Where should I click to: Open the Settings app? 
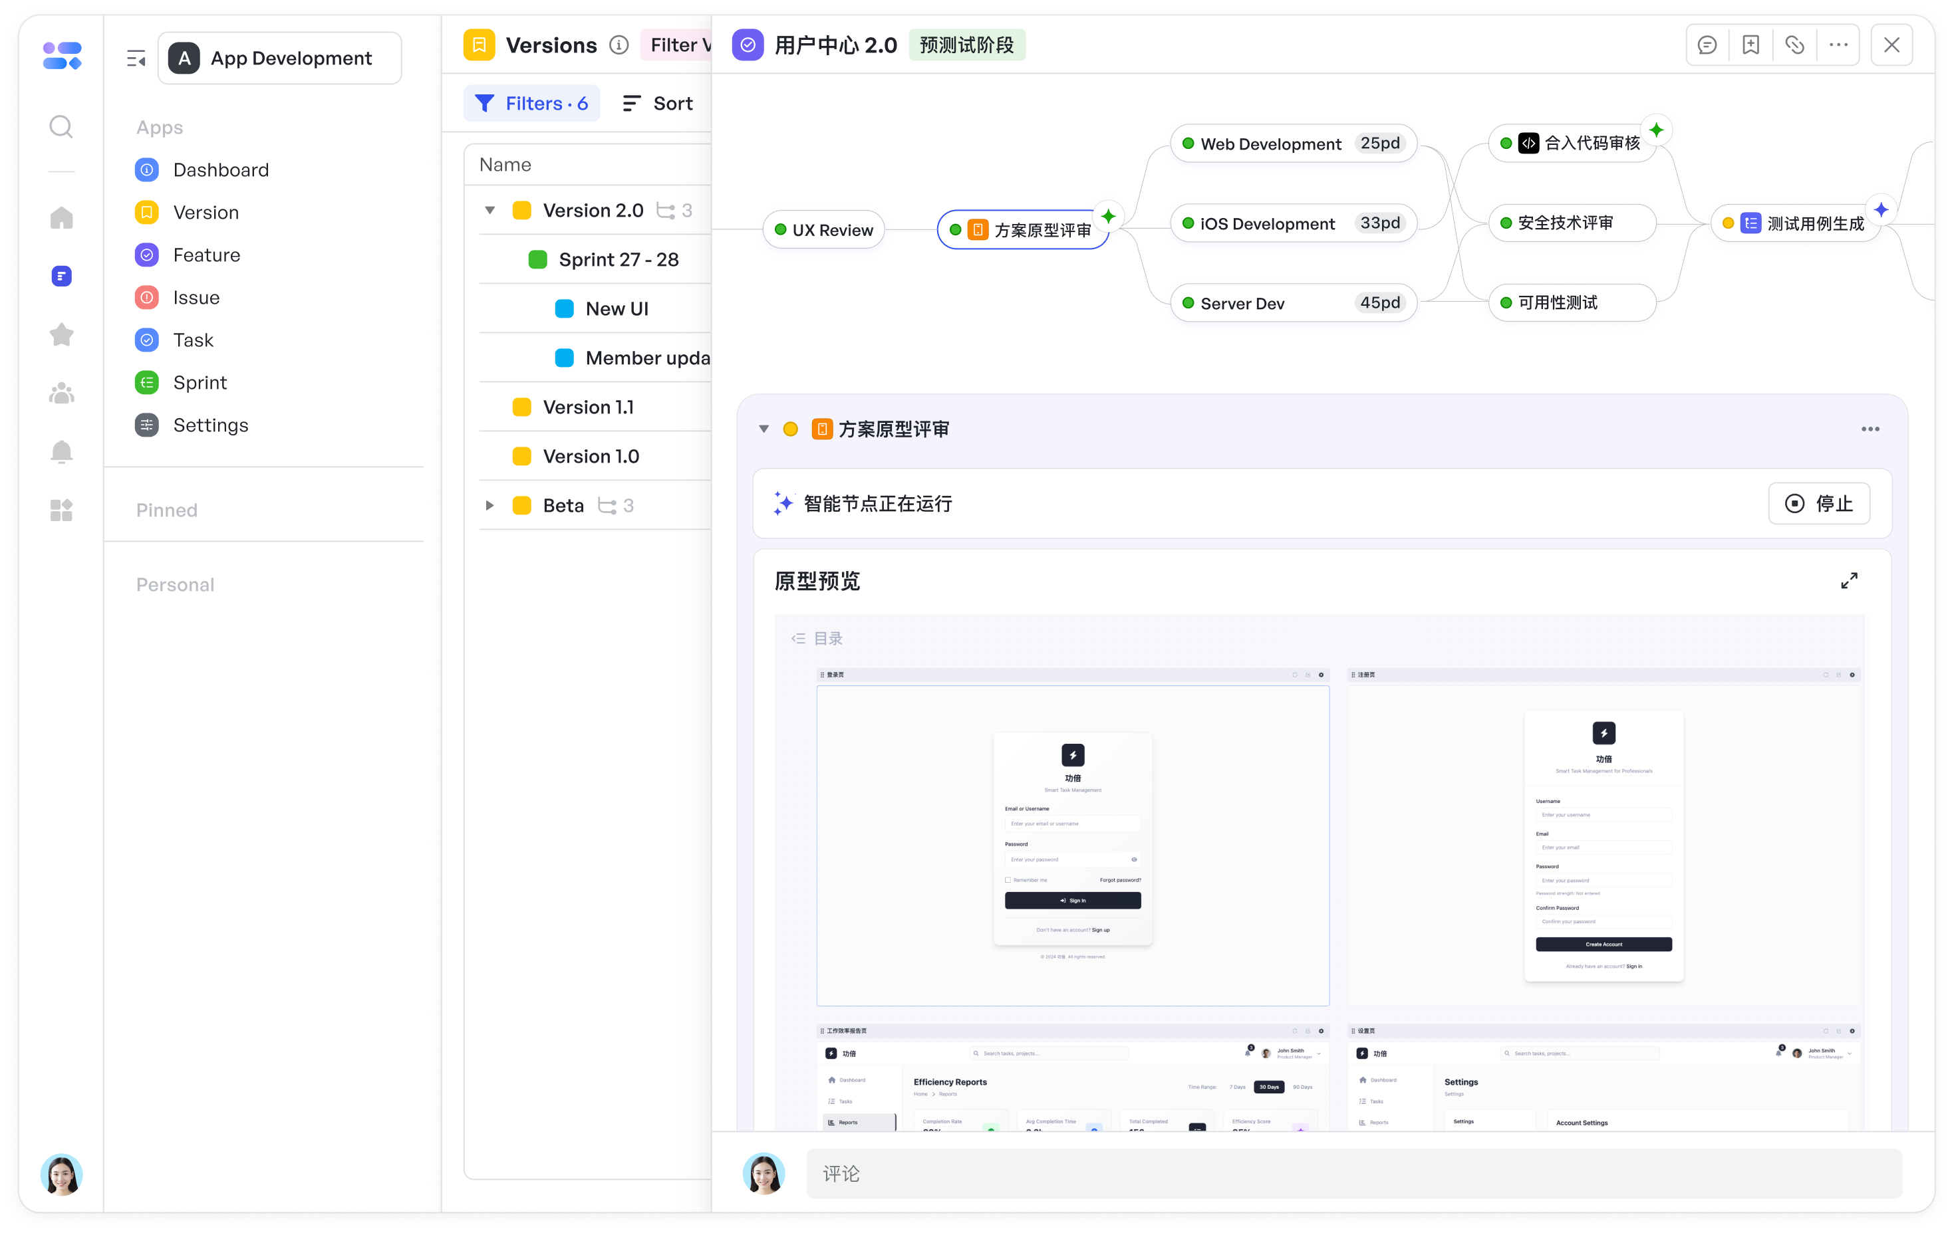[x=192, y=425]
